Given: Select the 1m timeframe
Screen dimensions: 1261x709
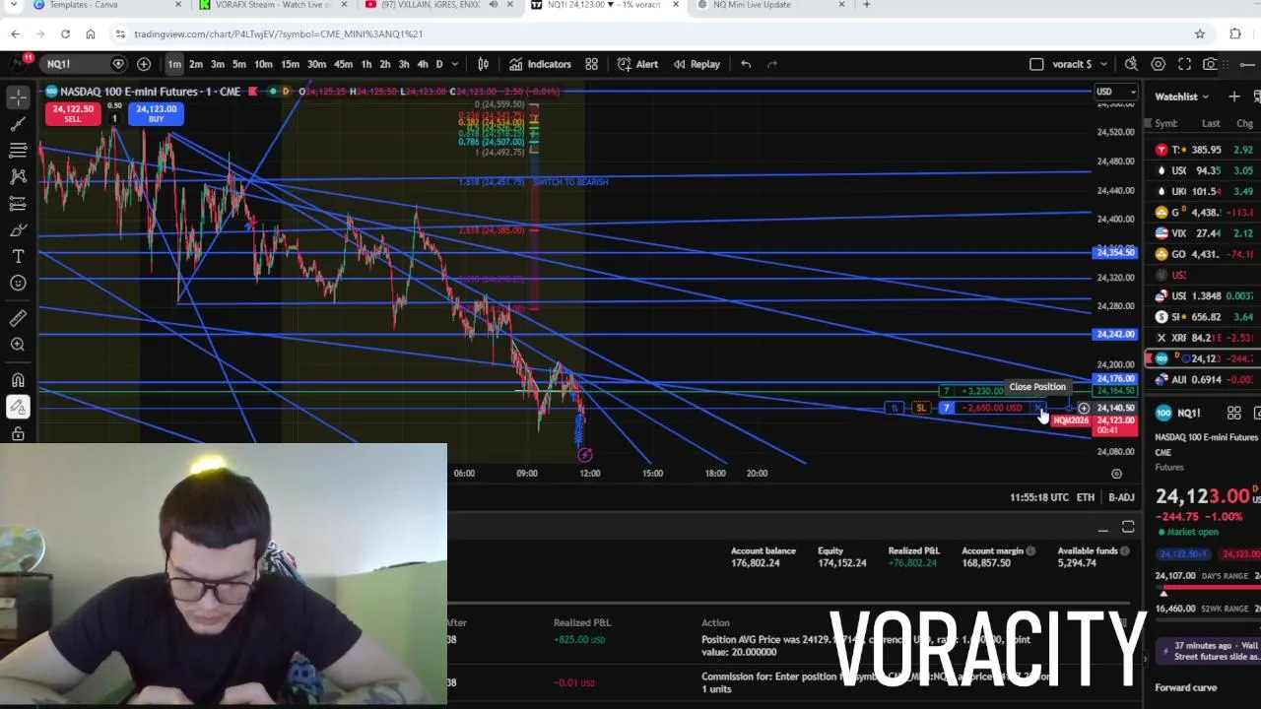Looking at the screenshot, I should point(174,64).
